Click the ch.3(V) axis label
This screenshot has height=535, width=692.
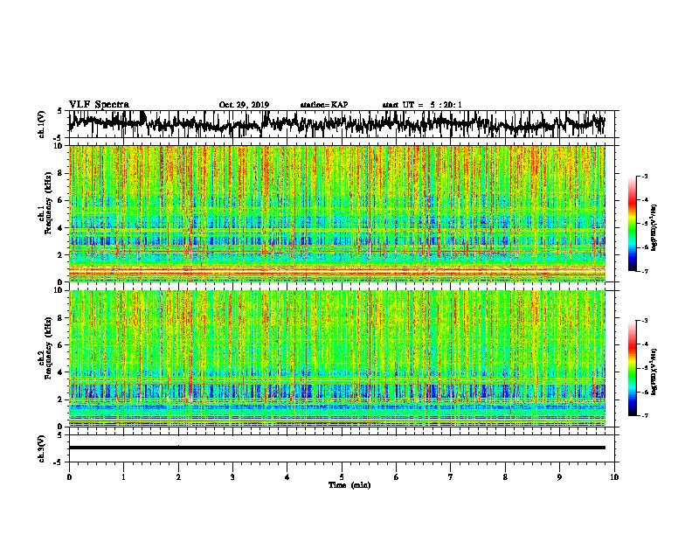click(42, 448)
